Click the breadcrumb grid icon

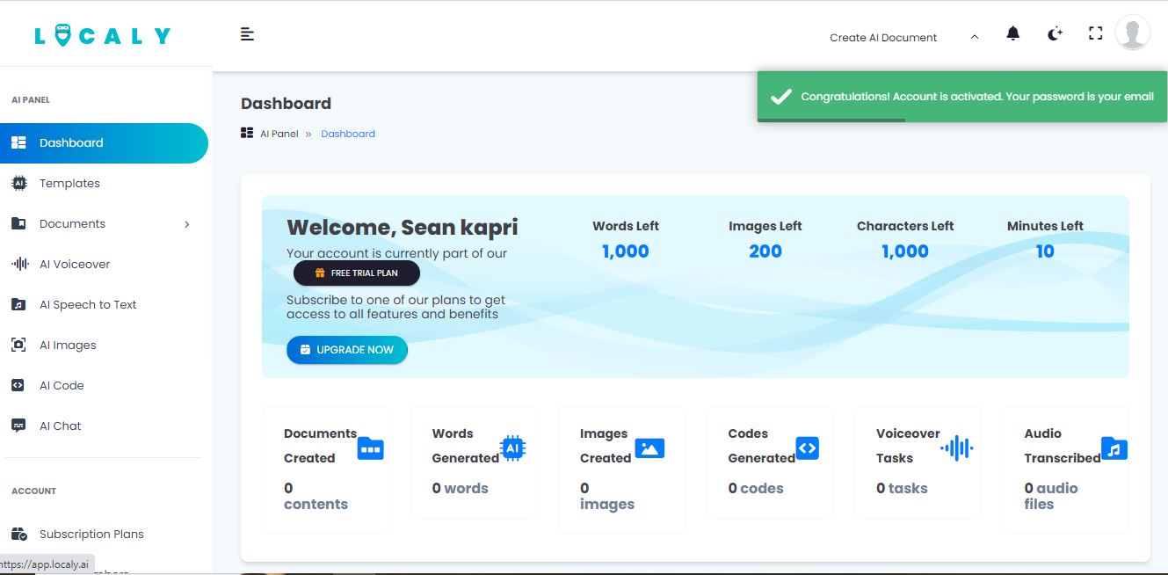coord(247,134)
